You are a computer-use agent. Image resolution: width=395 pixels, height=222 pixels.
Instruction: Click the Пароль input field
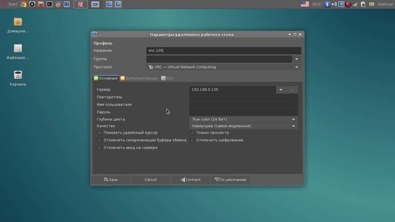tap(244, 112)
